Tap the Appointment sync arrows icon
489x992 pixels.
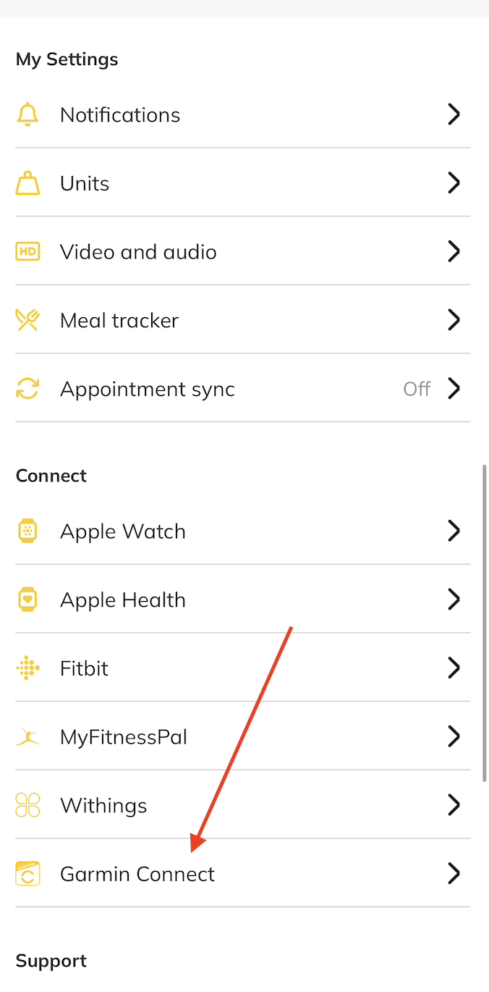coord(27,389)
